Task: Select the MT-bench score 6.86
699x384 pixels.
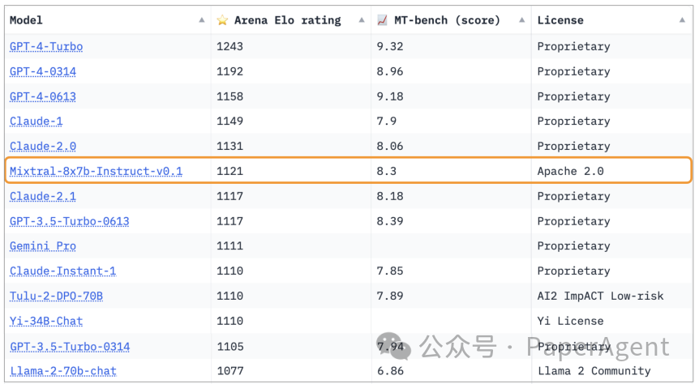Action: point(390,371)
